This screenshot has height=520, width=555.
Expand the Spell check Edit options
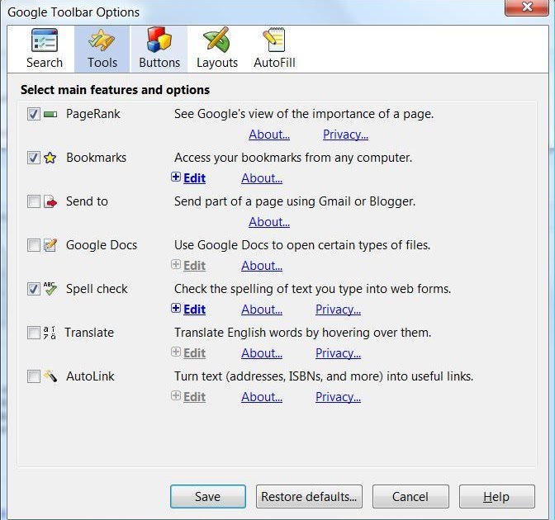pyautogui.click(x=188, y=310)
